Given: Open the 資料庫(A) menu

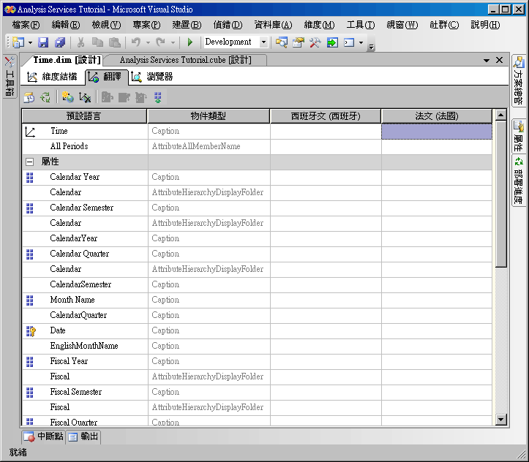Looking at the screenshot, I should point(273,25).
